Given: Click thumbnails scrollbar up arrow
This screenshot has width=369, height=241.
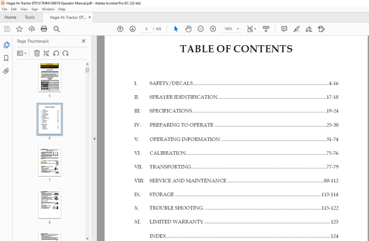Looking at the screenshot, I should click(87, 64).
